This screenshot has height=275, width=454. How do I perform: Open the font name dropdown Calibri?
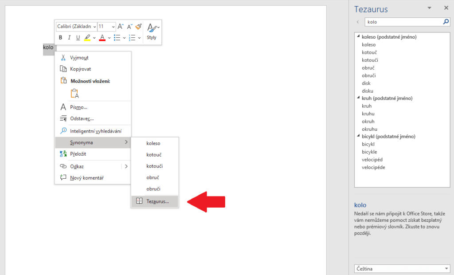[x=76, y=27]
